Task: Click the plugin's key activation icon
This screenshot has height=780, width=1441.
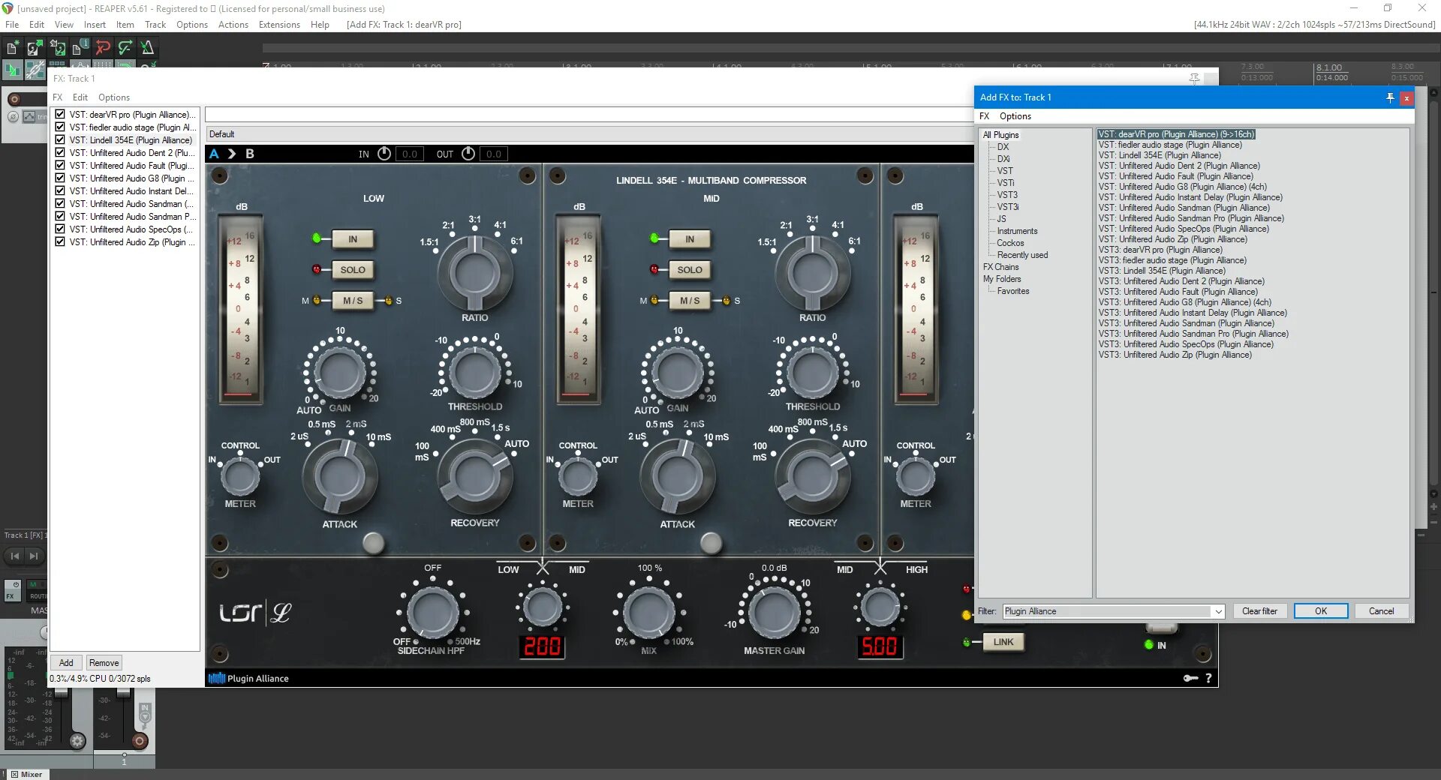Action: (x=1190, y=678)
